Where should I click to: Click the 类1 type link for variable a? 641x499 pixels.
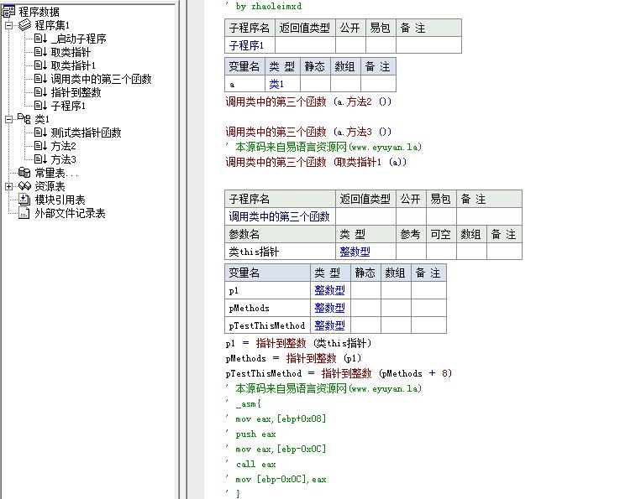(276, 84)
